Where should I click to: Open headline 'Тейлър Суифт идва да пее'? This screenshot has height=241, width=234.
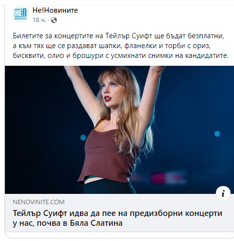[65, 214]
